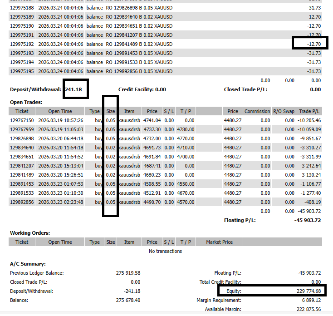Click open price 4737.30
This screenshot has height=316, width=333.
pyautogui.click(x=152, y=130)
